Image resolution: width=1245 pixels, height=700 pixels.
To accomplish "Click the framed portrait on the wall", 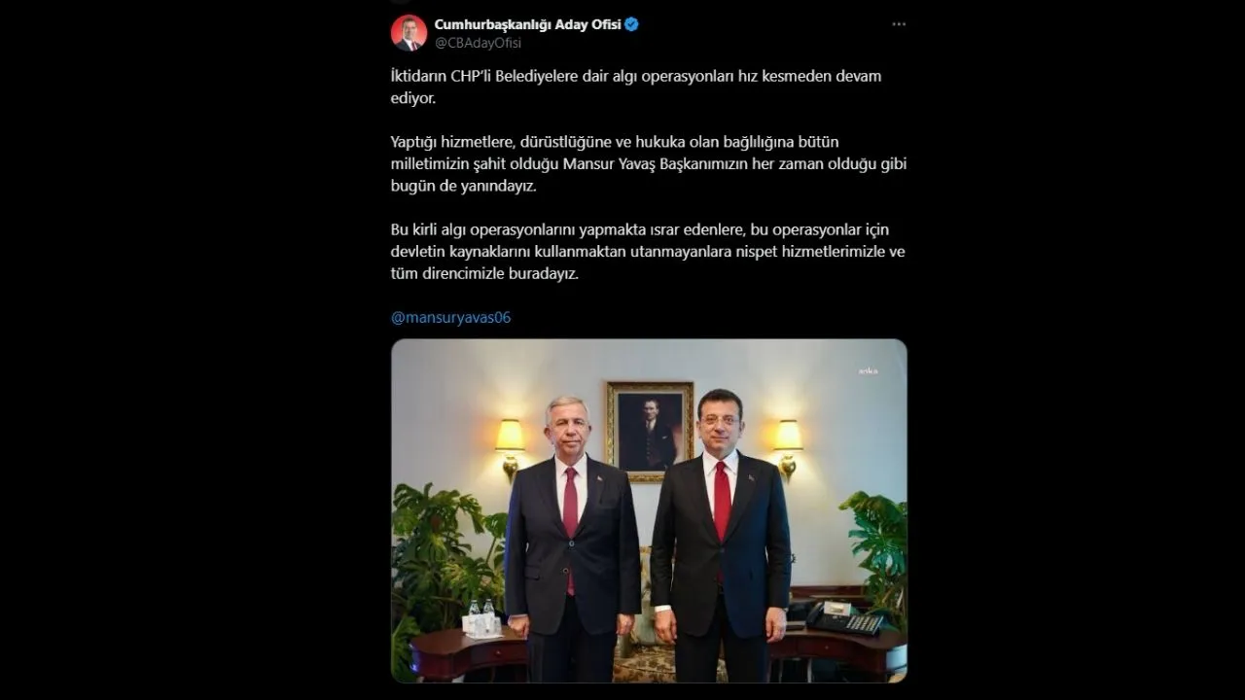I will click(649, 431).
